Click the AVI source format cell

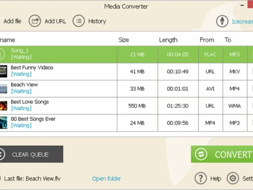tap(210, 89)
